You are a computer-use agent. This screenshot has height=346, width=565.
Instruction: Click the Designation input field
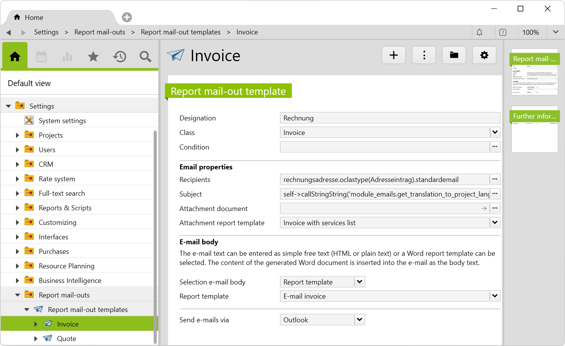tap(390, 118)
